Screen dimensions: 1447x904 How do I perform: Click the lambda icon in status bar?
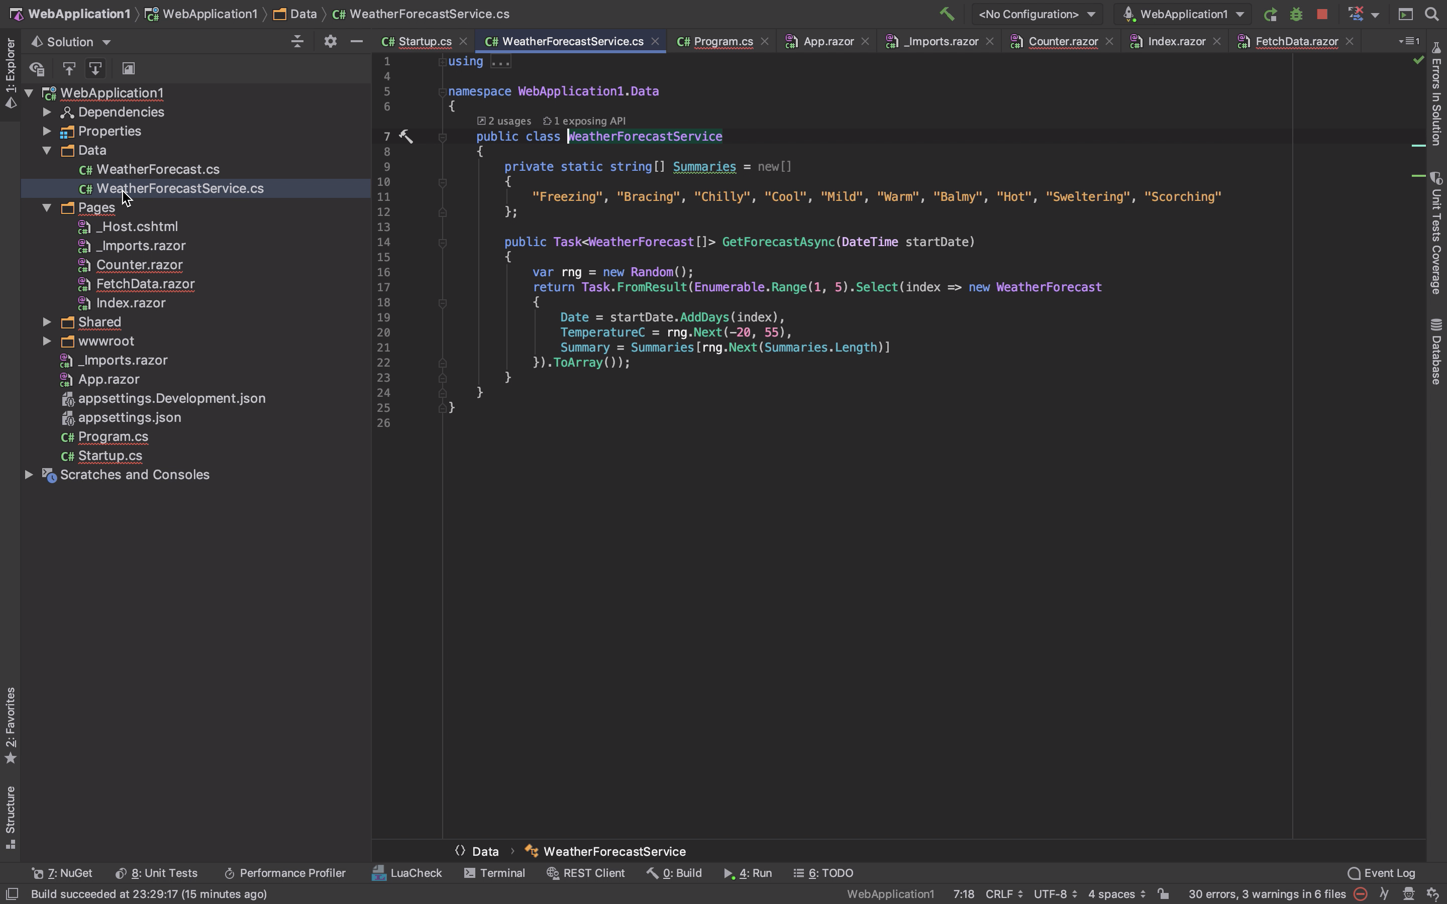coord(1384,894)
